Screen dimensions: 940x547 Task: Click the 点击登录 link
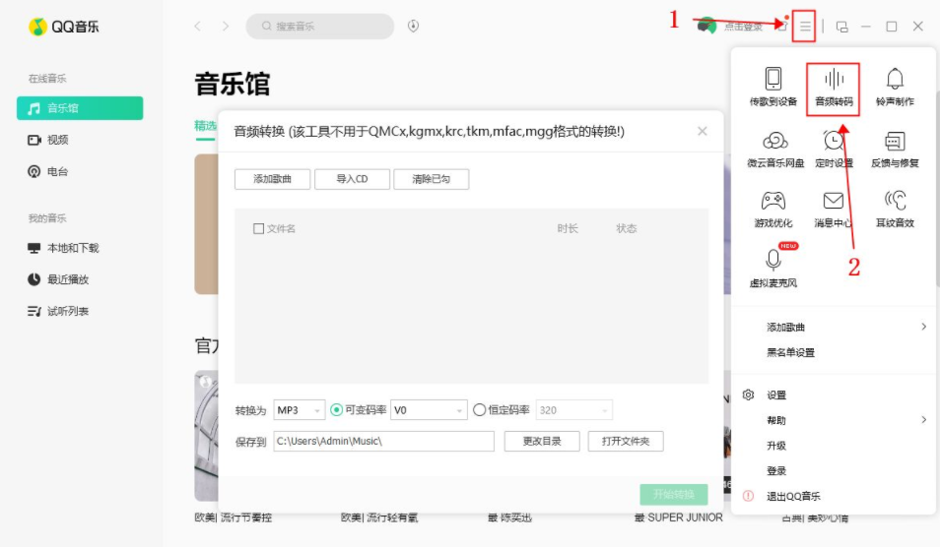[x=743, y=27]
